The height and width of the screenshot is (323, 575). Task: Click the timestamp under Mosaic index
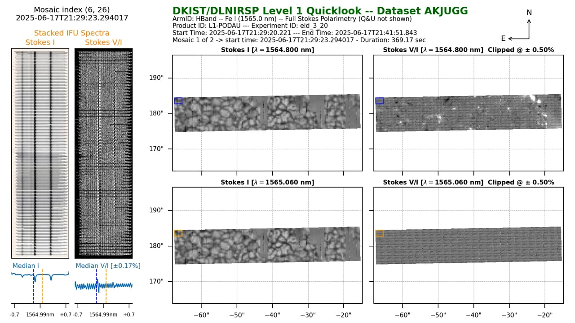click(x=72, y=18)
